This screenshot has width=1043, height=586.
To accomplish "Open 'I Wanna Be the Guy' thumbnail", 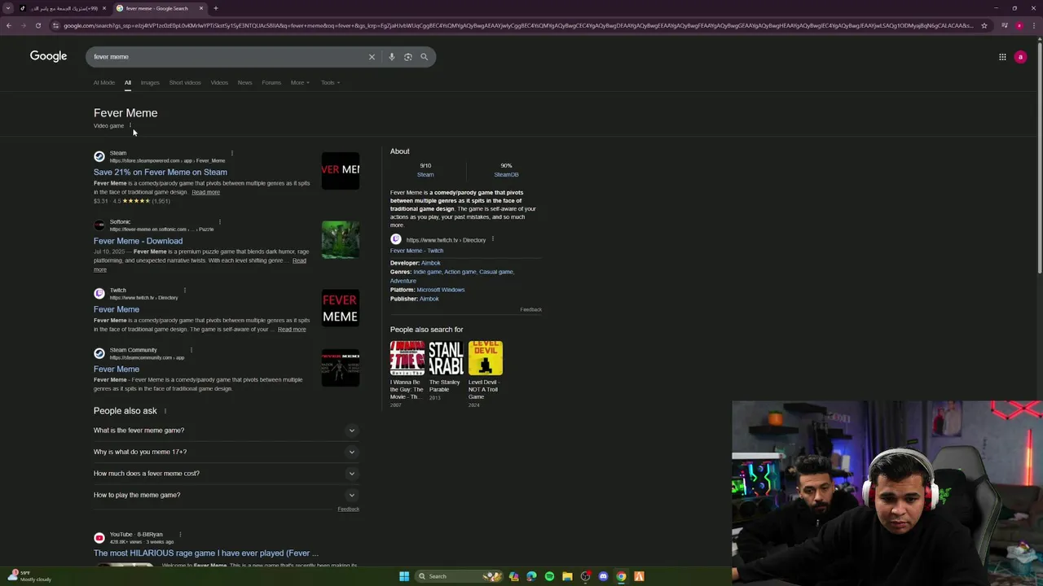I will [407, 358].
